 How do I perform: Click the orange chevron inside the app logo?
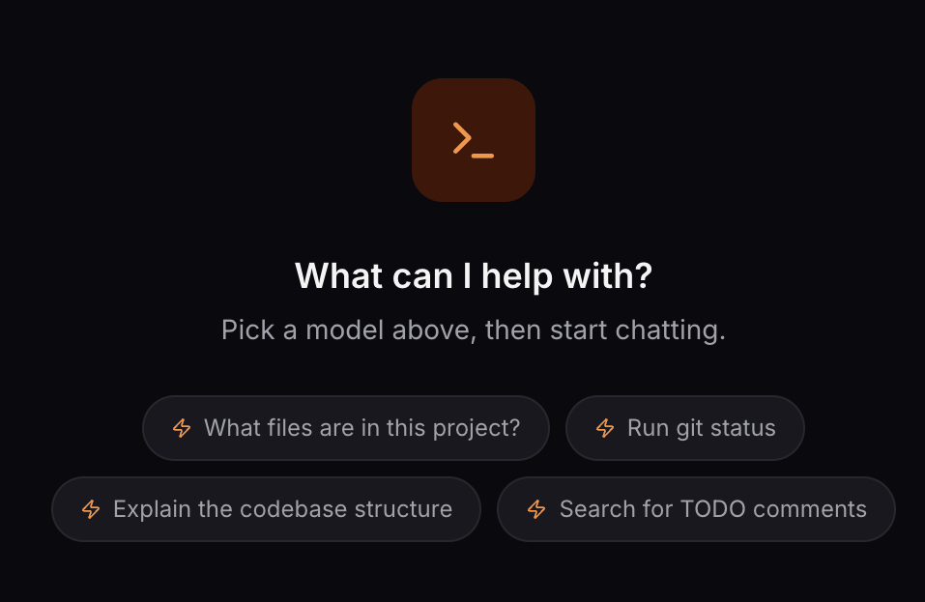point(461,137)
